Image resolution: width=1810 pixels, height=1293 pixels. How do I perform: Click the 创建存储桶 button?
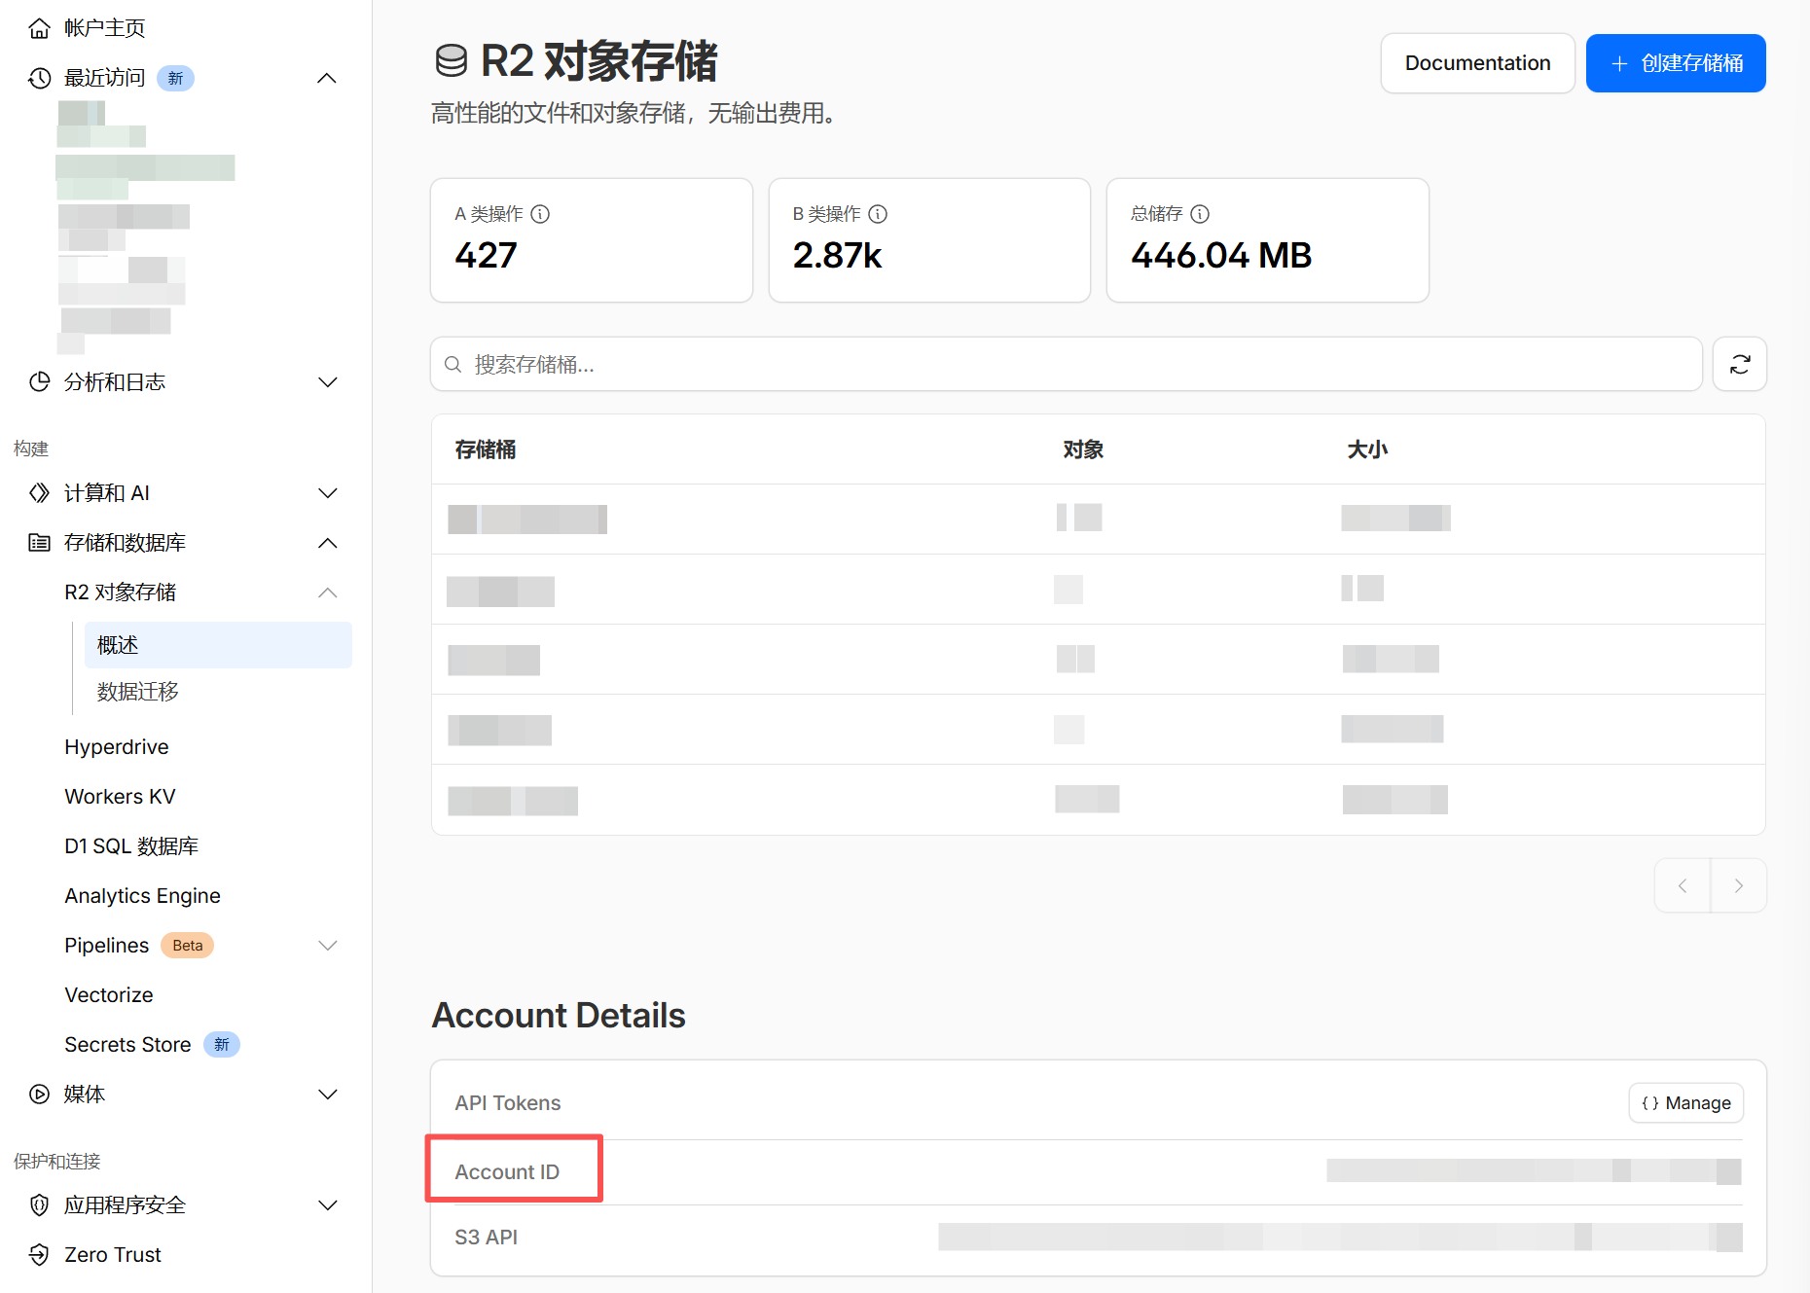point(1675,63)
